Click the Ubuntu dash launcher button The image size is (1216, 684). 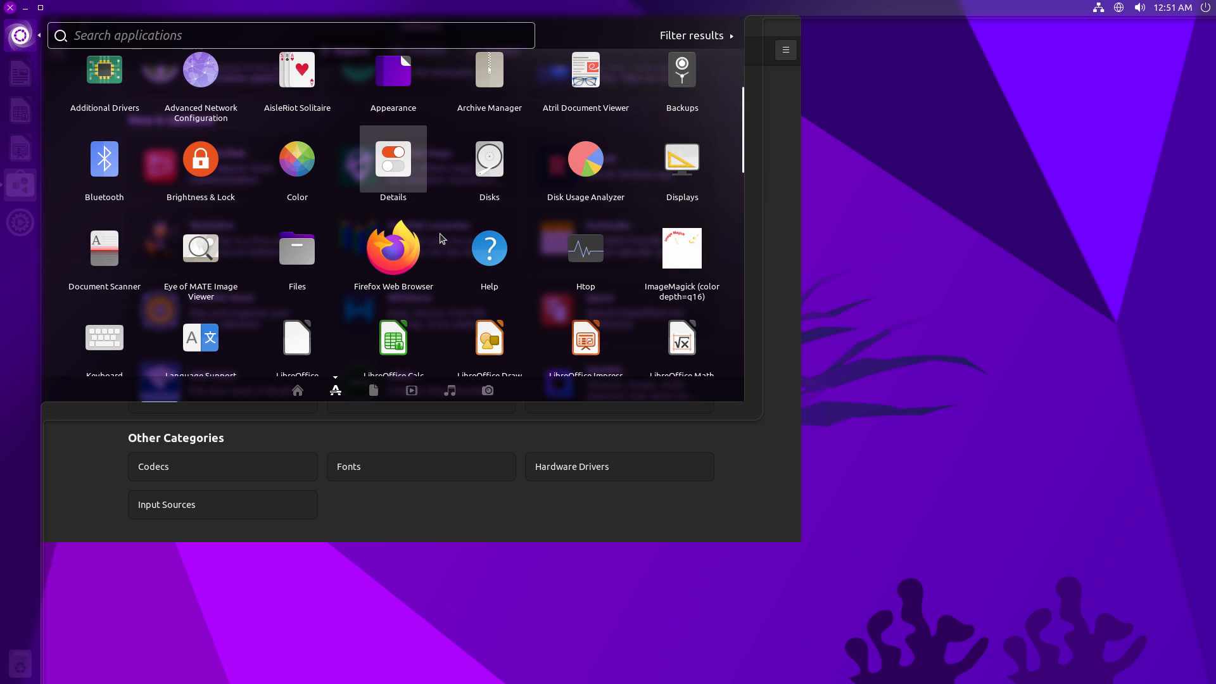coord(20,35)
